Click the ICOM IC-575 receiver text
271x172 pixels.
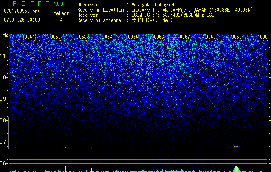pyautogui.click(x=173, y=15)
